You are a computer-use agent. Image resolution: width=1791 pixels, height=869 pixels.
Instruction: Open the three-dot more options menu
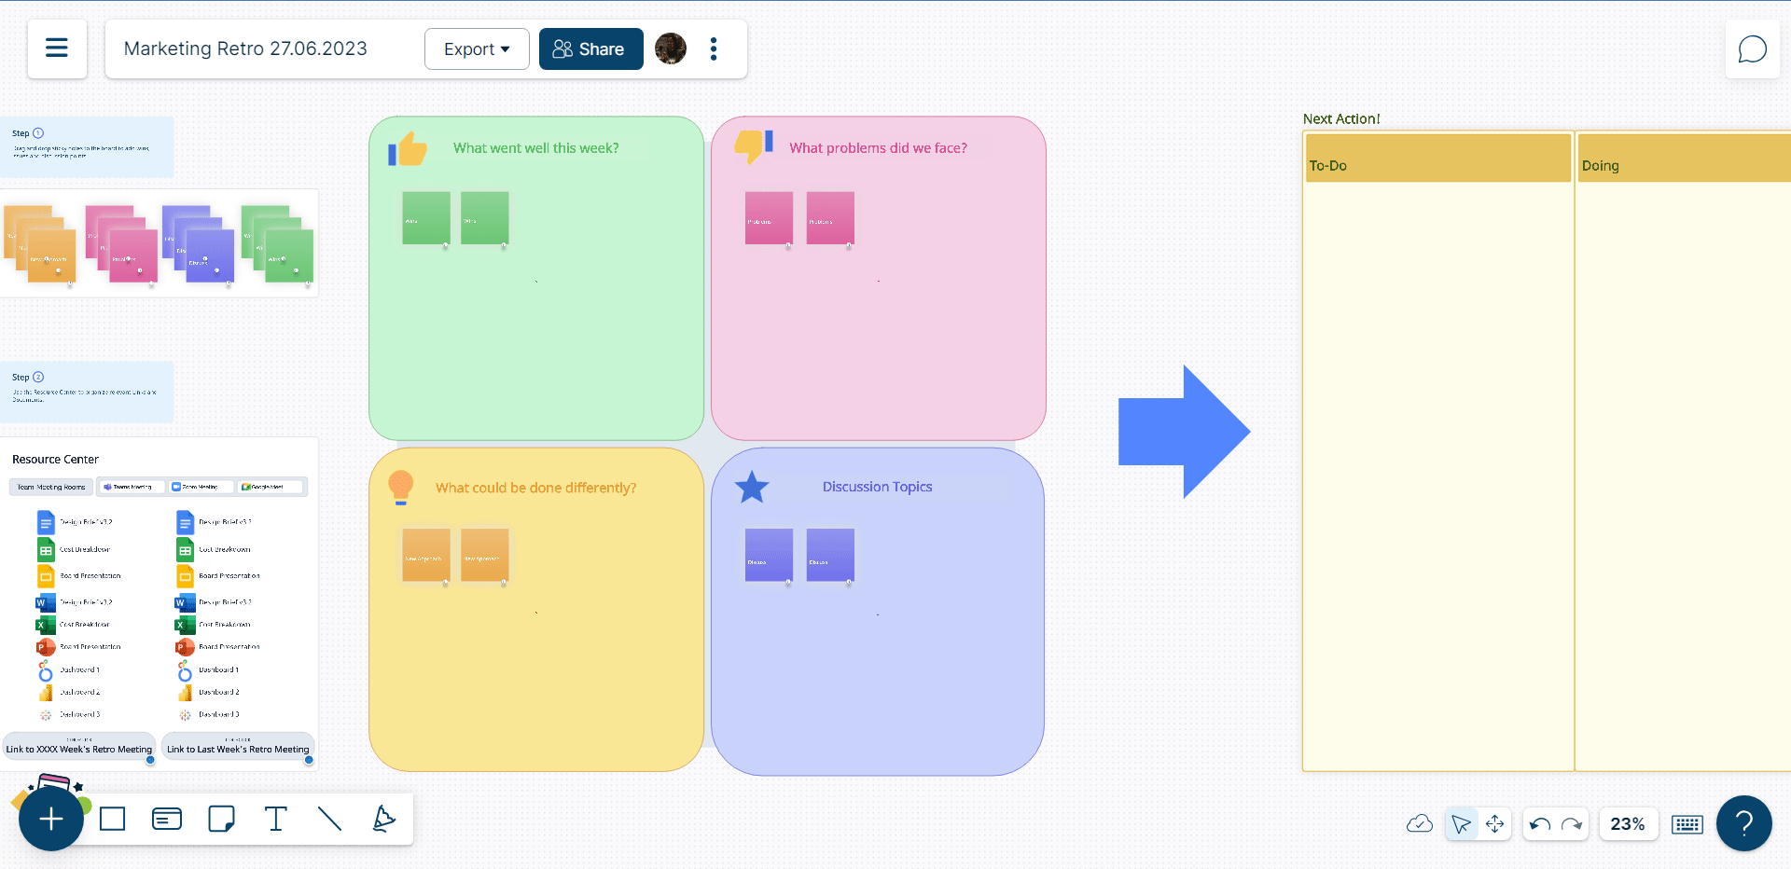point(714,49)
